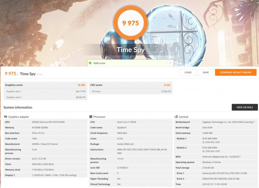Click the green valid score checkmark icon
Screen dimensions: 259x188
(90, 63)
